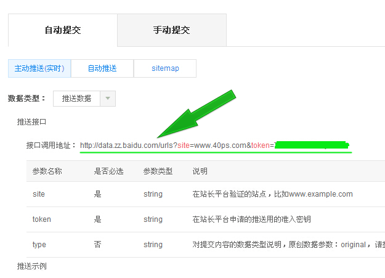Click the data.zz.baidu.com interface URL
This screenshot has width=385, height=278.
click(x=214, y=145)
